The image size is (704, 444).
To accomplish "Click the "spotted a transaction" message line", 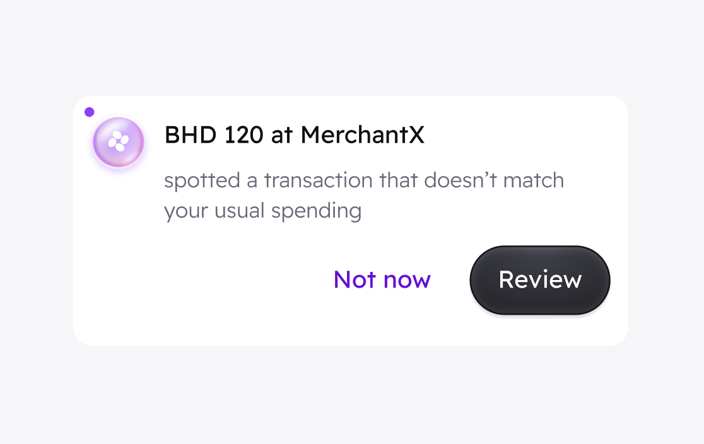I will tap(364, 180).
